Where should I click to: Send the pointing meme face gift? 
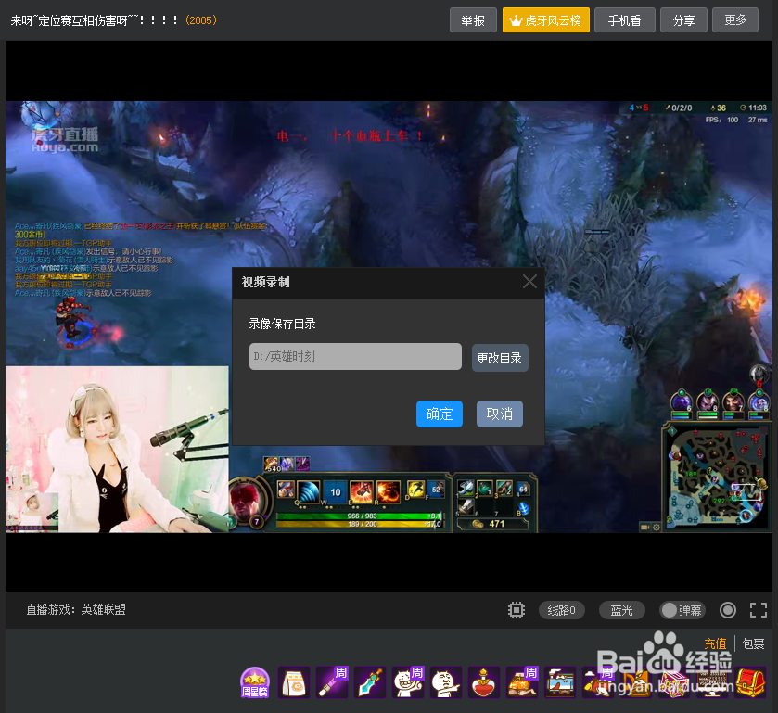446,682
